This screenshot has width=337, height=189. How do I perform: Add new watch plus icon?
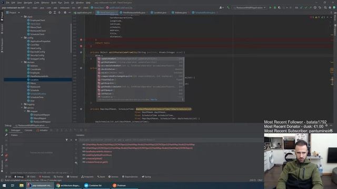click(76, 140)
